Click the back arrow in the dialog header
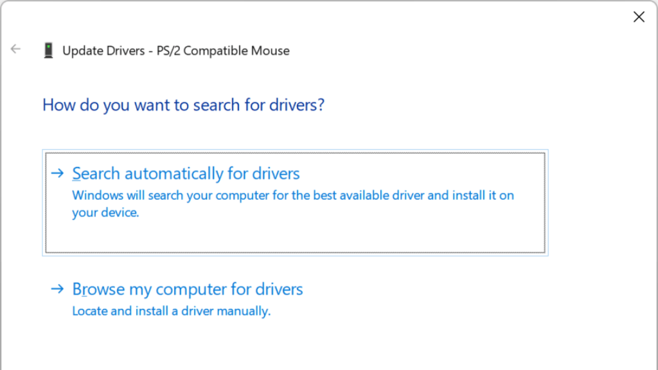The height and width of the screenshot is (370, 658). click(x=15, y=49)
